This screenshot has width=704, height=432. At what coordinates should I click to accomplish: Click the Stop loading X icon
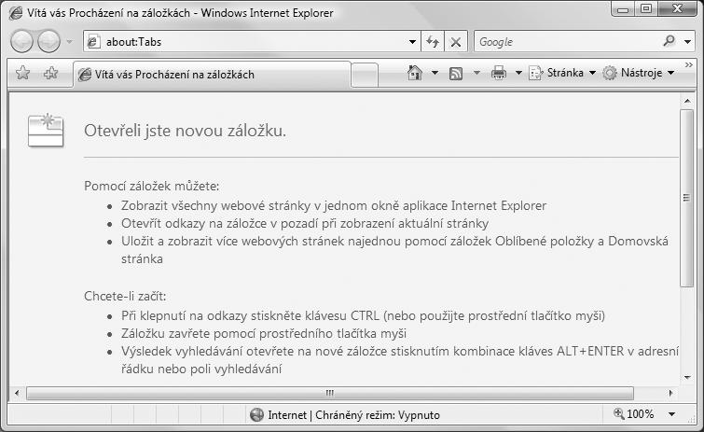click(455, 41)
